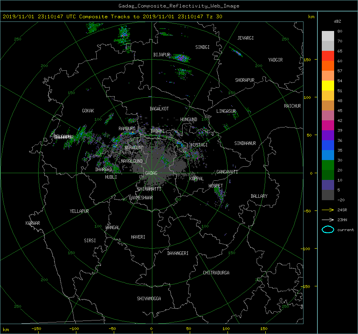Click the RAMDURG label

point(127,129)
